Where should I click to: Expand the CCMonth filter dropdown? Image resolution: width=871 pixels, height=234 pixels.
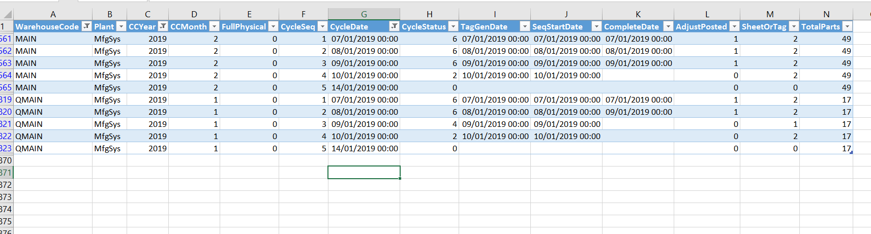[214, 26]
